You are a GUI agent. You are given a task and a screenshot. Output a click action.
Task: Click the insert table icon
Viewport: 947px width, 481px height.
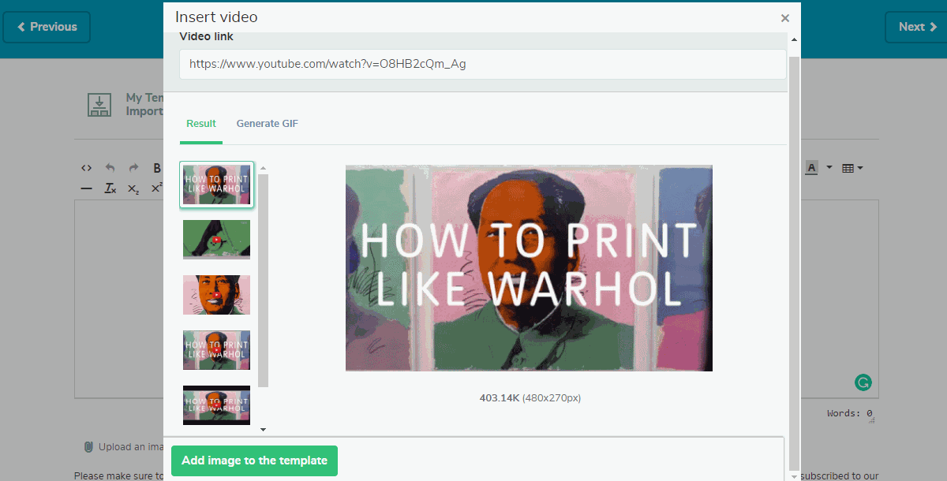[846, 167]
